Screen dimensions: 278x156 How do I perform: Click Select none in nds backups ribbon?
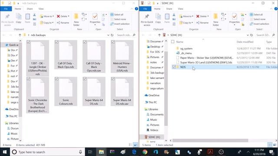coord(118,19)
